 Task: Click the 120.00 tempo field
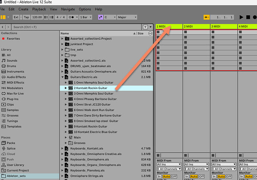[37, 17]
